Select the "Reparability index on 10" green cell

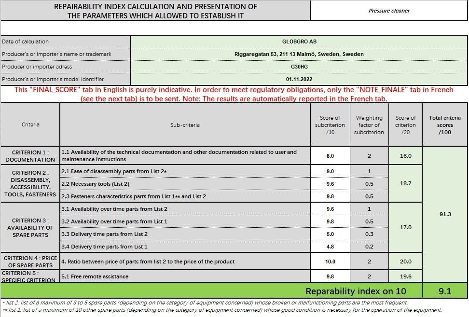(356, 291)
